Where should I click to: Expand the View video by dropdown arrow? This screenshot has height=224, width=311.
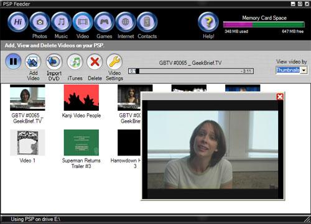pyautogui.click(x=304, y=70)
